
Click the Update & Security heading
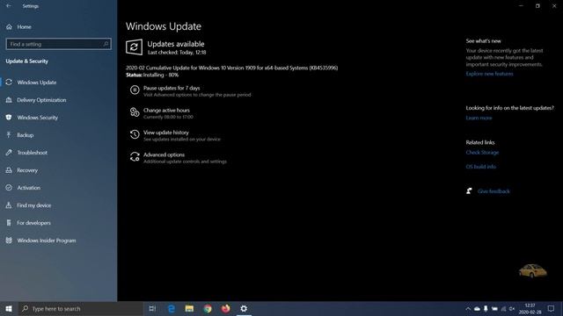(x=27, y=61)
